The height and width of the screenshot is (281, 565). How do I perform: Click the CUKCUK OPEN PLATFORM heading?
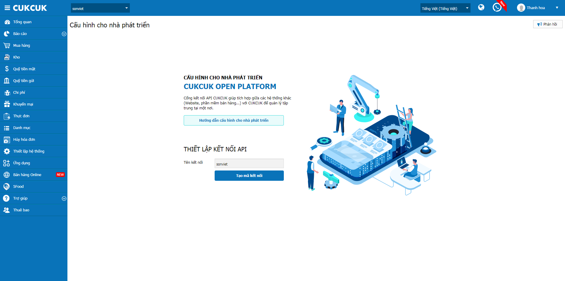pyautogui.click(x=230, y=86)
